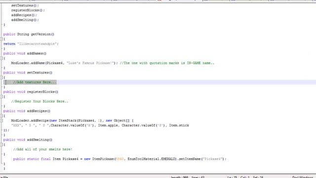Click the "XXX" recipe pattern string

click(x=16, y=125)
